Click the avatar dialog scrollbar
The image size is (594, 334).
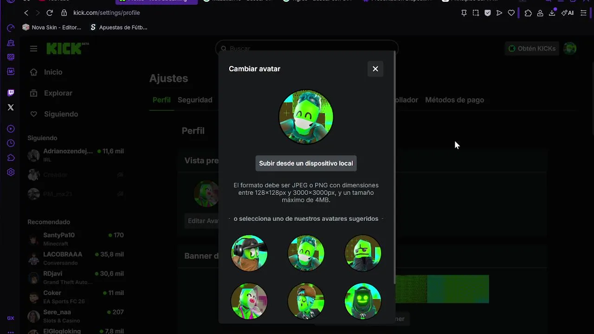(394, 167)
